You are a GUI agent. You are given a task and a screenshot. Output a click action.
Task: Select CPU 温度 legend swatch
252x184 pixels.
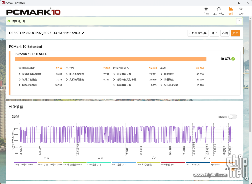click(x=99, y=162)
